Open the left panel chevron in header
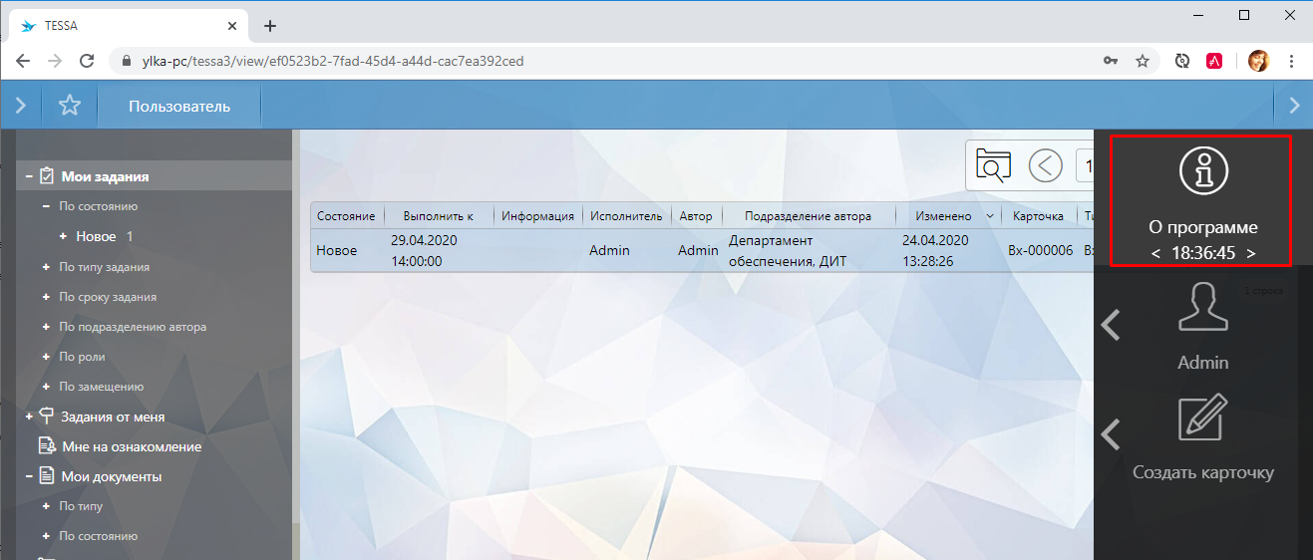Viewport: 1313px width, 560px height. click(x=20, y=106)
